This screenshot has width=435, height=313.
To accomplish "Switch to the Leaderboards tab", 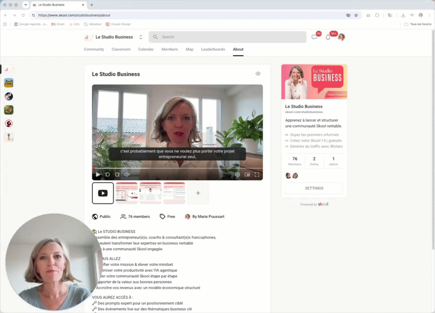I will 213,49.
